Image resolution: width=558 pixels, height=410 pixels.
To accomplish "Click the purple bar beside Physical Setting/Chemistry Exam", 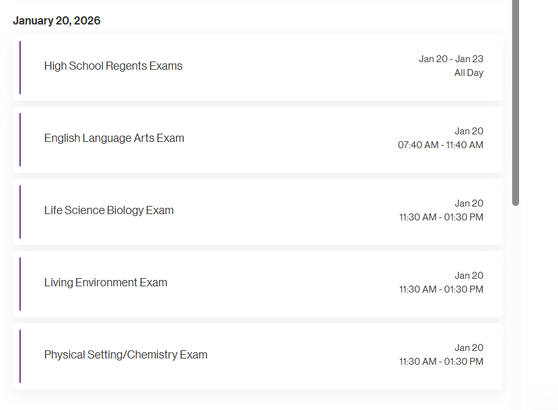I will coord(20,356).
